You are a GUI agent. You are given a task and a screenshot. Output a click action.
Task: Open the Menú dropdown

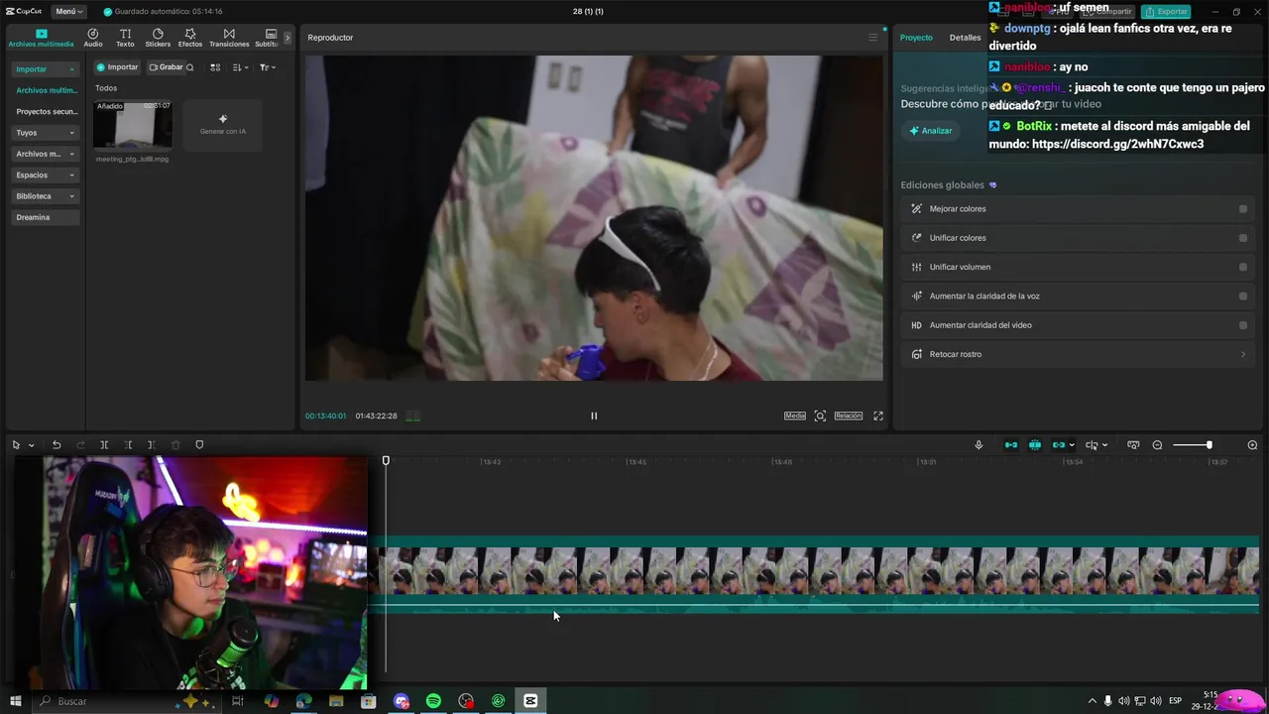68,11
